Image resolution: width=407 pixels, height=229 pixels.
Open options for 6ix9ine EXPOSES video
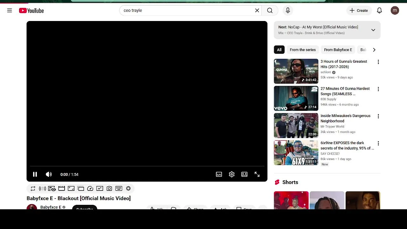(378, 143)
